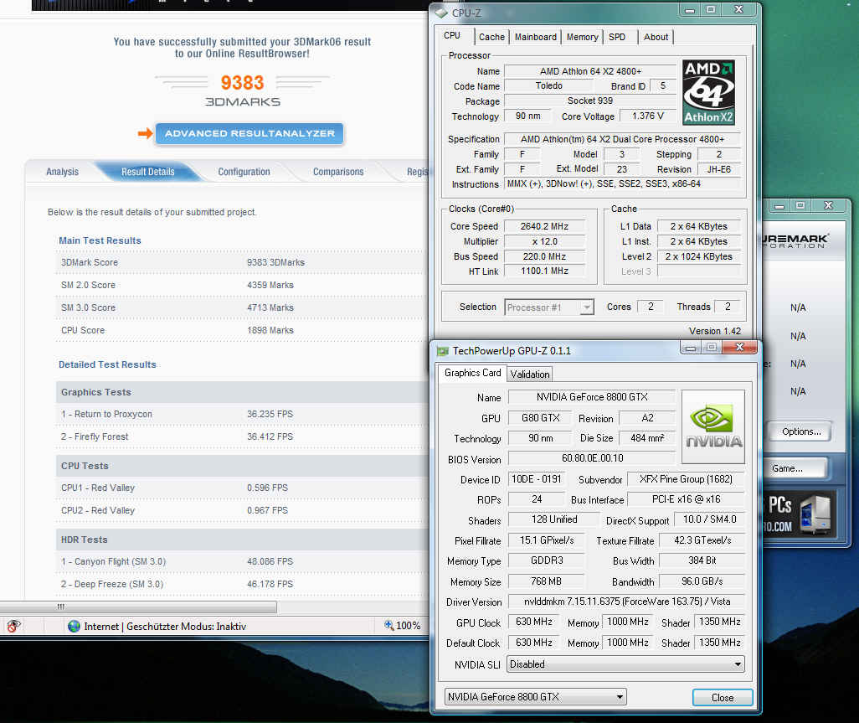
Task: Click the Canyon Flight (SM 3.0) result row
Action: click(x=241, y=562)
